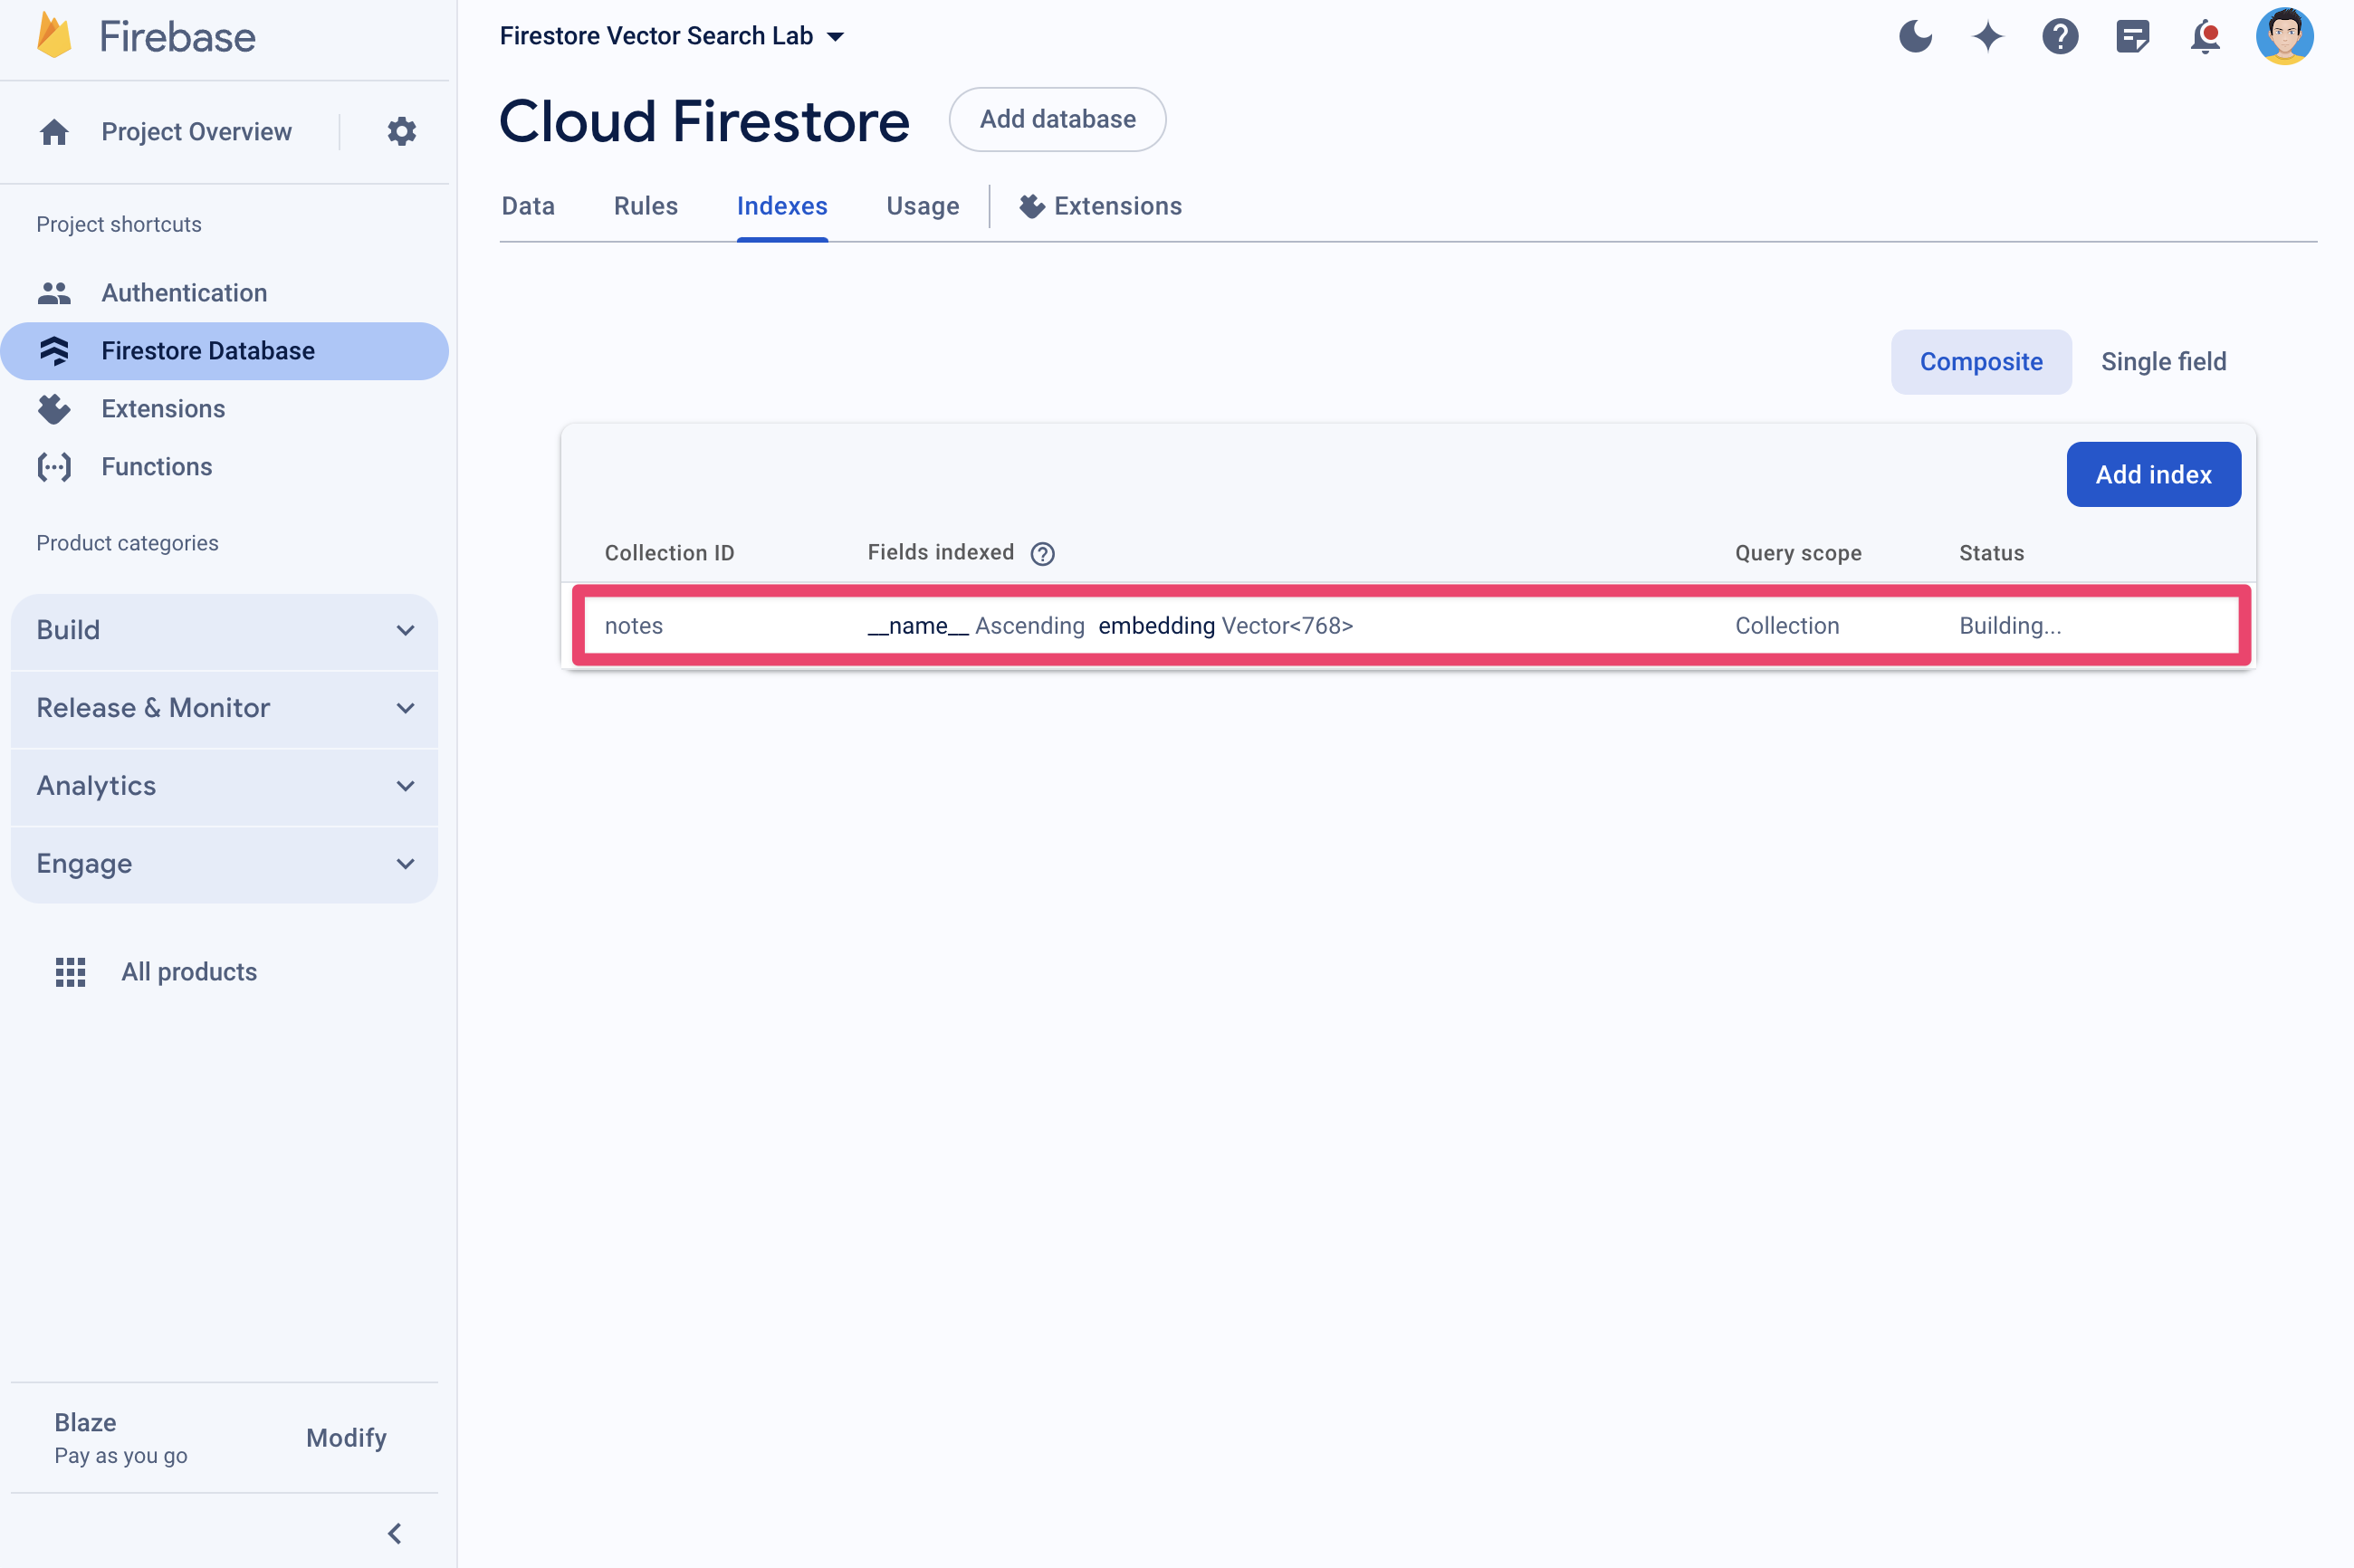Select the Firestore Database nav item

pos(208,350)
